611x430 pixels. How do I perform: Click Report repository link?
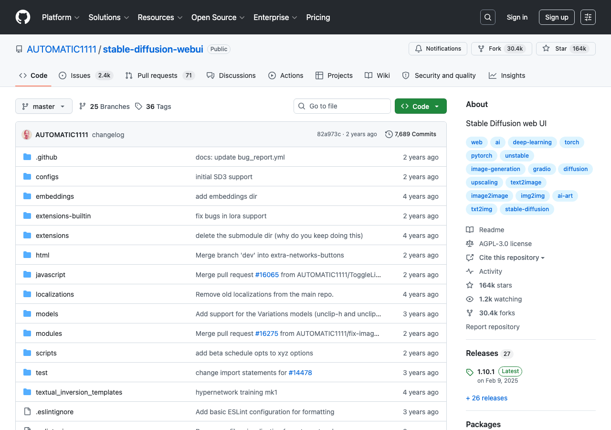(493, 327)
